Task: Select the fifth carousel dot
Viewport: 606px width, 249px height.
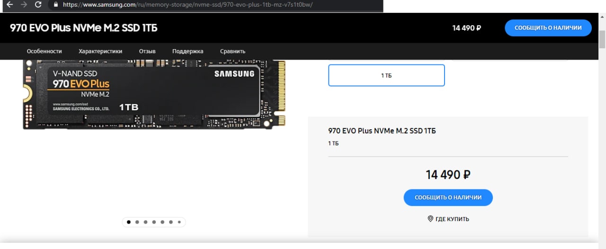Action: pyautogui.click(x=162, y=222)
